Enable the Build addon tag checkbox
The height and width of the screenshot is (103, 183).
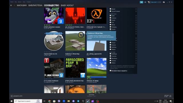tap(110, 15)
